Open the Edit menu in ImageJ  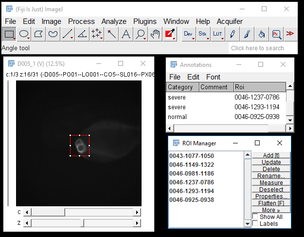(x=29, y=21)
